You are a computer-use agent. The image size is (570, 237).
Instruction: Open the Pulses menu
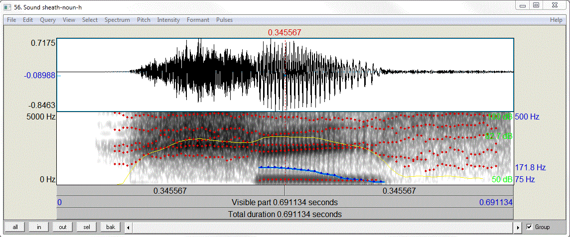coord(224,20)
